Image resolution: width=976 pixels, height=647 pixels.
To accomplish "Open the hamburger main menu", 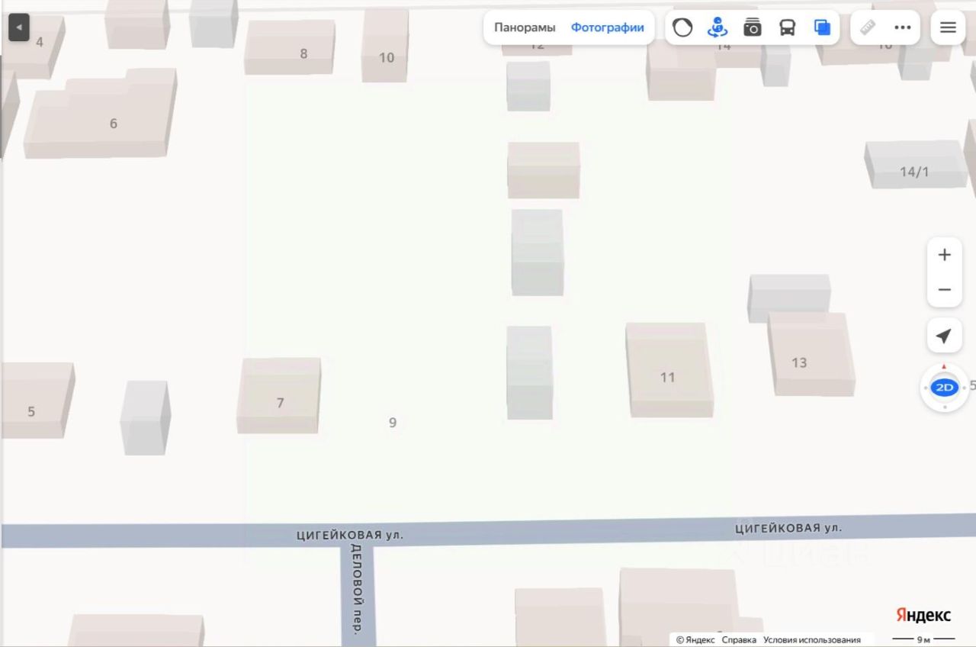I will click(x=948, y=27).
